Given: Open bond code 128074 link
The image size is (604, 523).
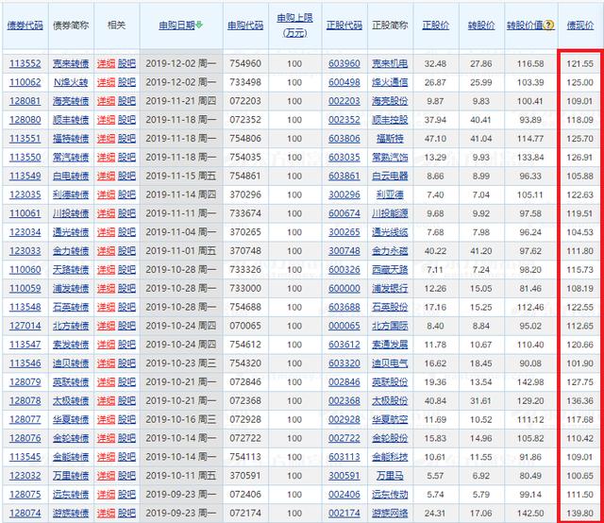Looking at the screenshot, I should pyautogui.click(x=25, y=513).
